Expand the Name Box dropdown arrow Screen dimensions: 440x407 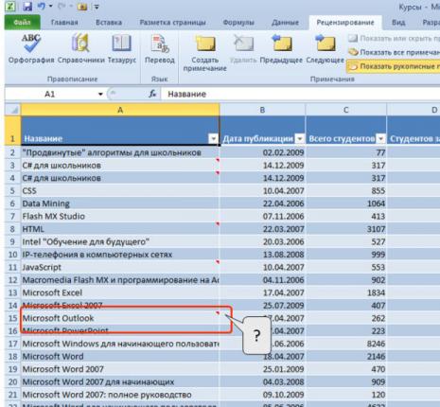pos(100,94)
